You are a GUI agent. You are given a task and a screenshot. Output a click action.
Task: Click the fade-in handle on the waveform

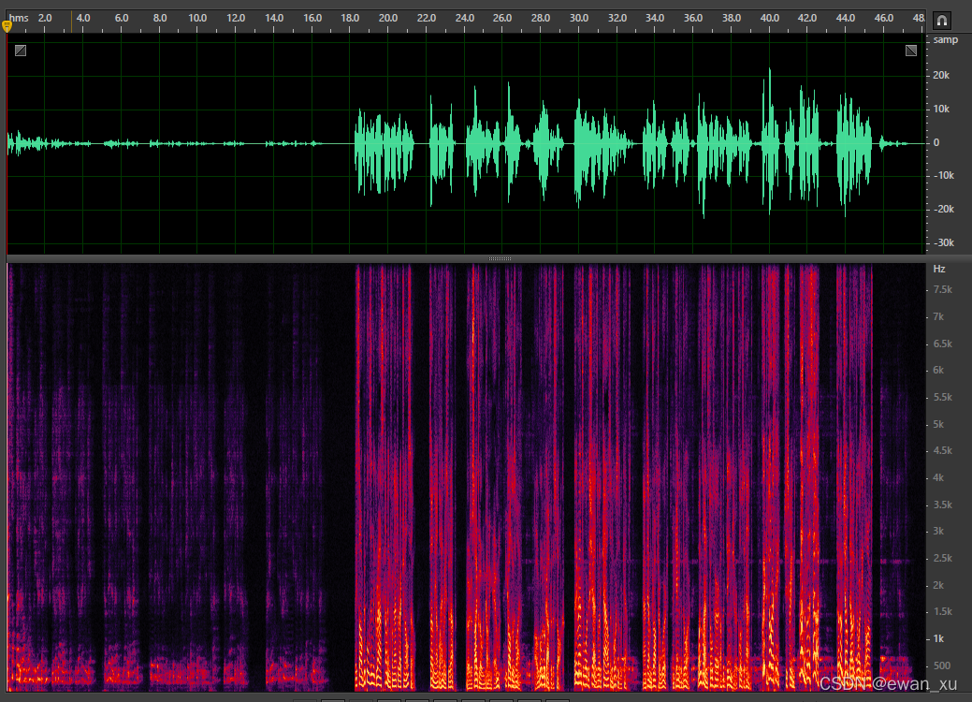pos(21,51)
